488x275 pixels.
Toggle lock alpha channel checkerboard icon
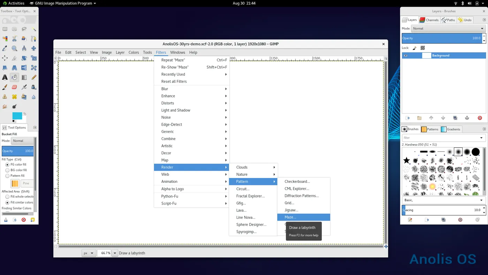pyautogui.click(x=422, y=48)
